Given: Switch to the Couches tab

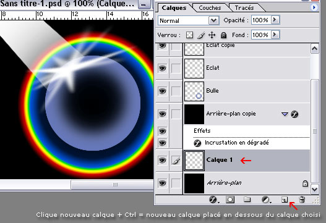Looking at the screenshot, I should [210, 8].
